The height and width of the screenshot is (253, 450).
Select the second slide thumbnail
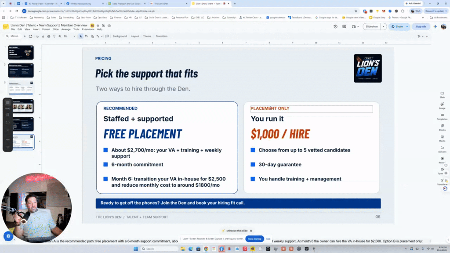[x=21, y=70]
